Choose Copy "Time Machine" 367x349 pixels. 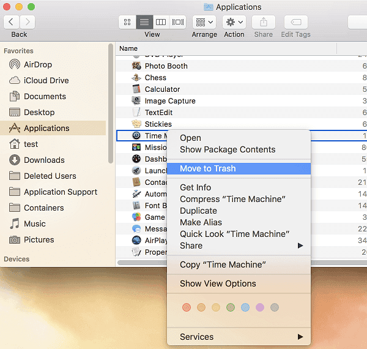(239, 265)
